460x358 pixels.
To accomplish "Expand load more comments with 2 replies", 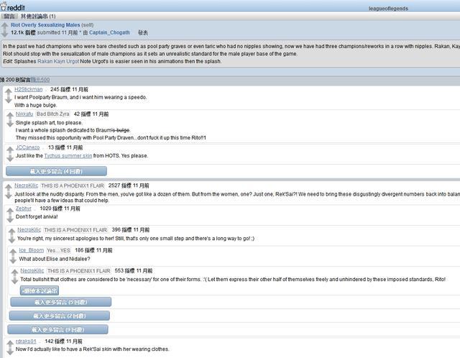I will pyautogui.click(x=59, y=316).
